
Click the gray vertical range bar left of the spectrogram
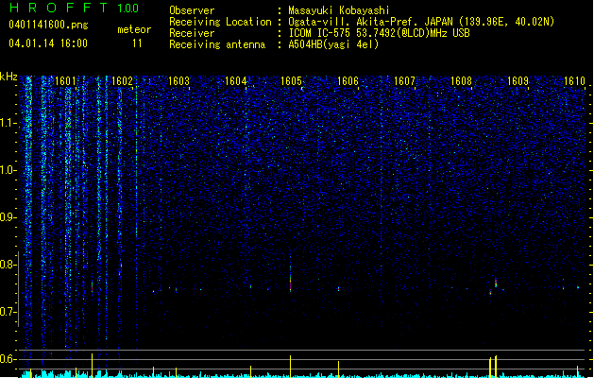19,289
